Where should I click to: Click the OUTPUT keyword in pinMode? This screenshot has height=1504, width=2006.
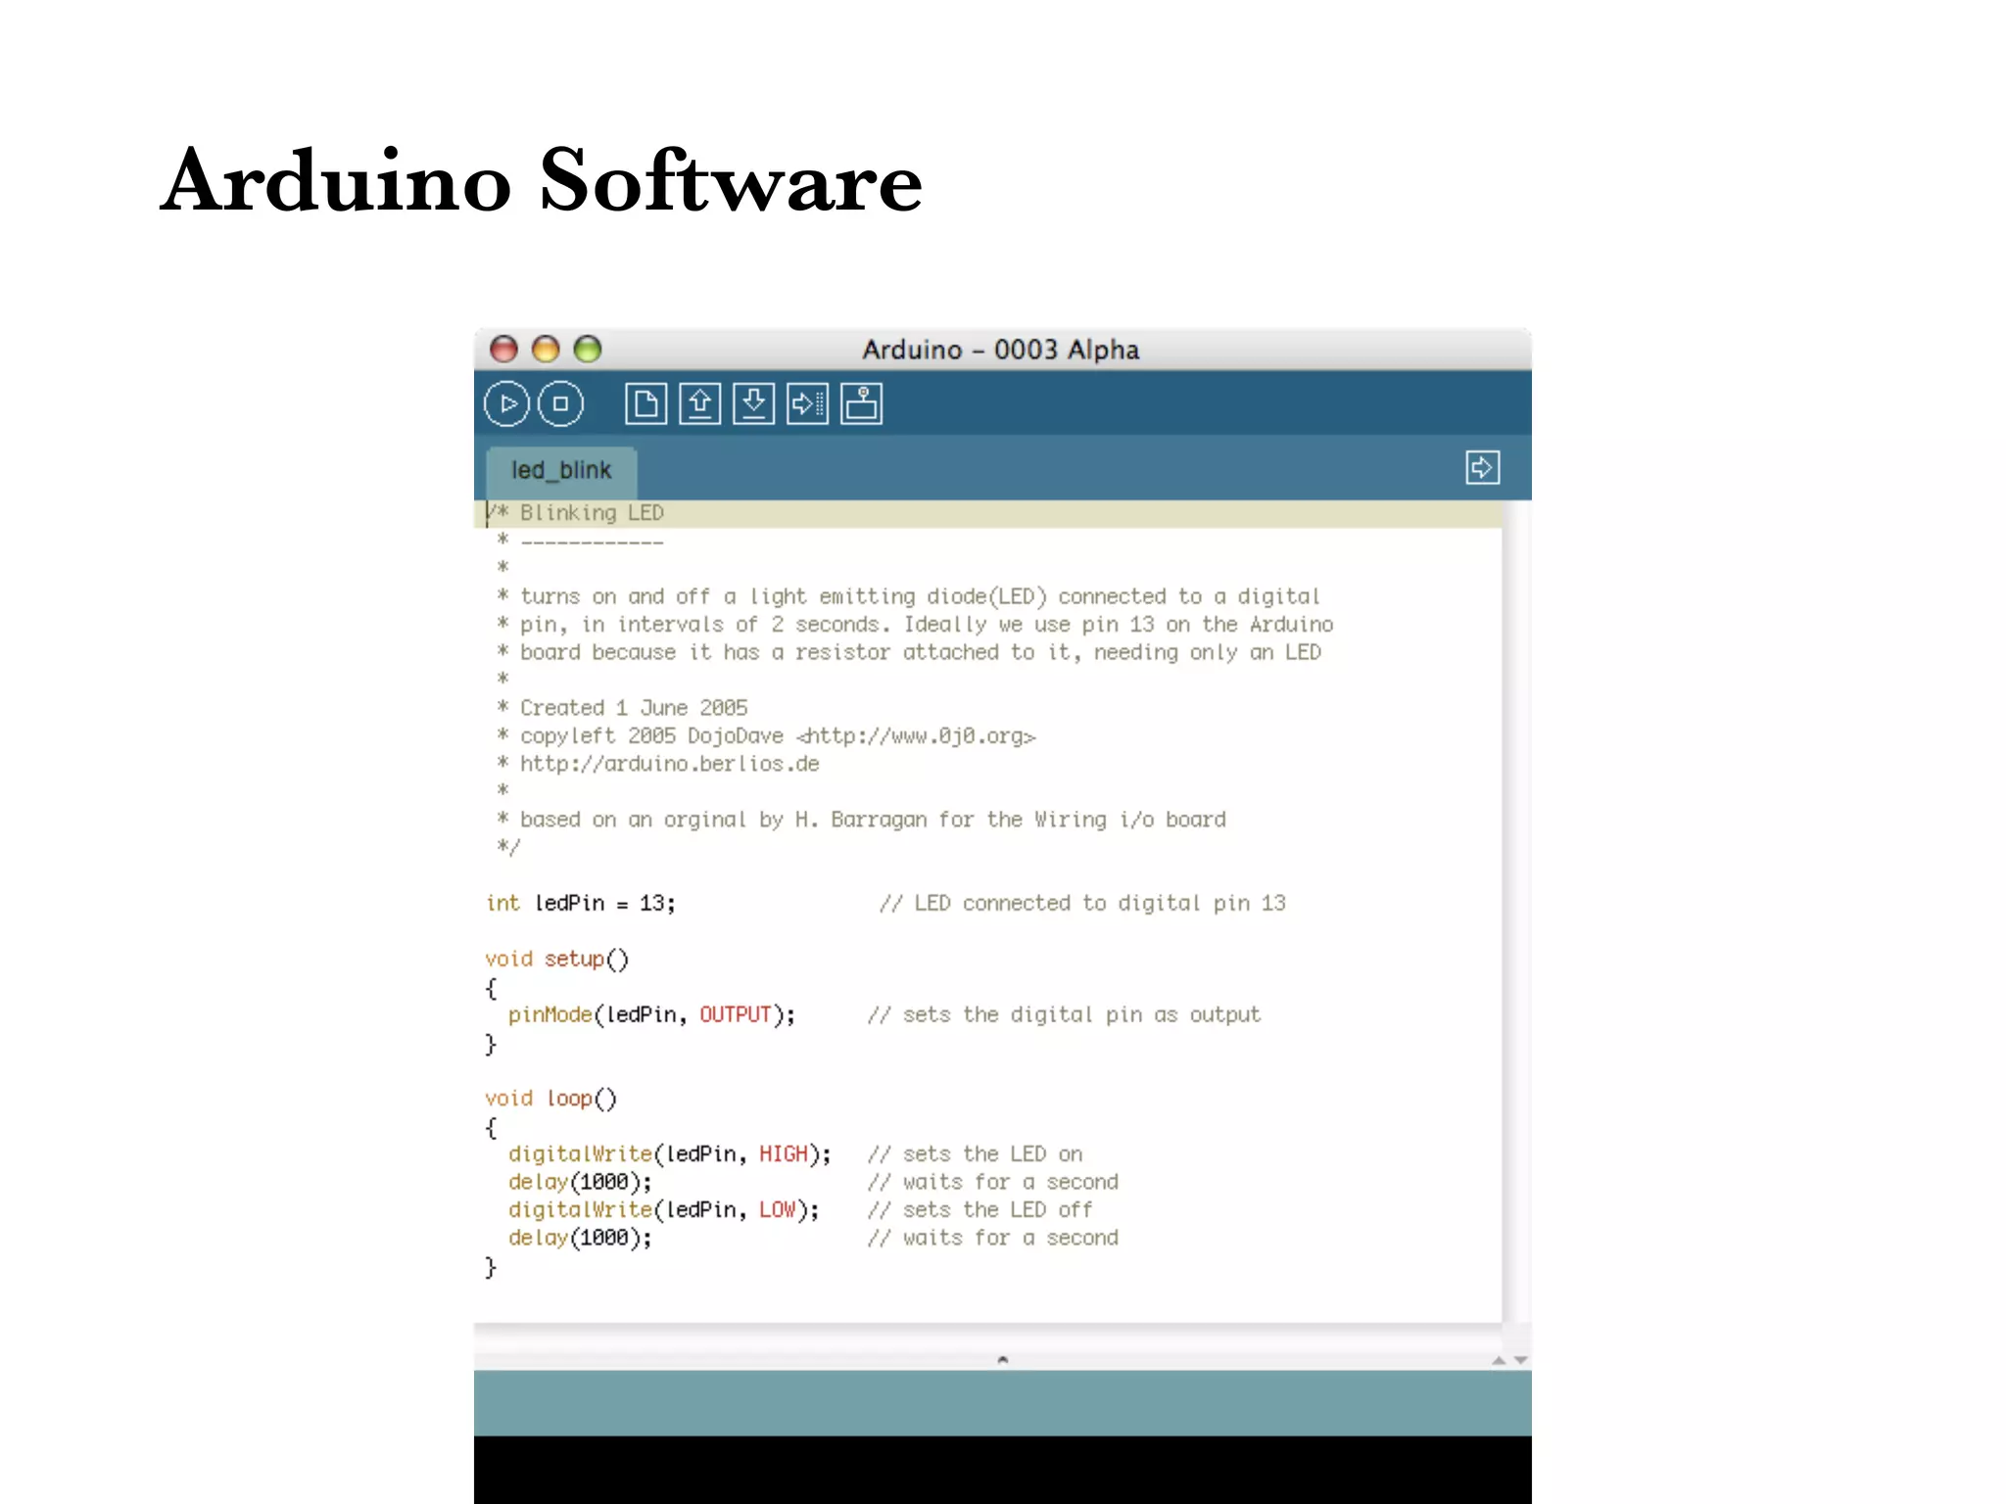point(736,1015)
